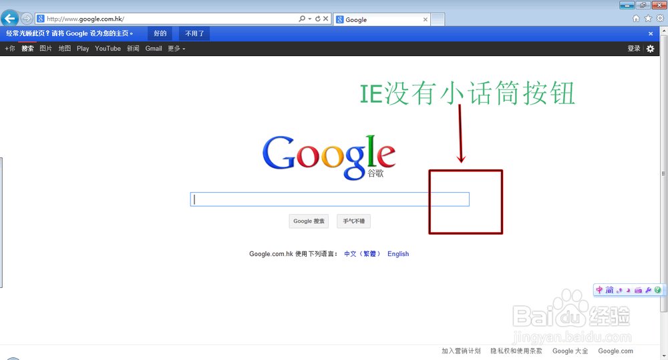
Task: Open 新闻 in Google navigation bar
Action: click(133, 49)
